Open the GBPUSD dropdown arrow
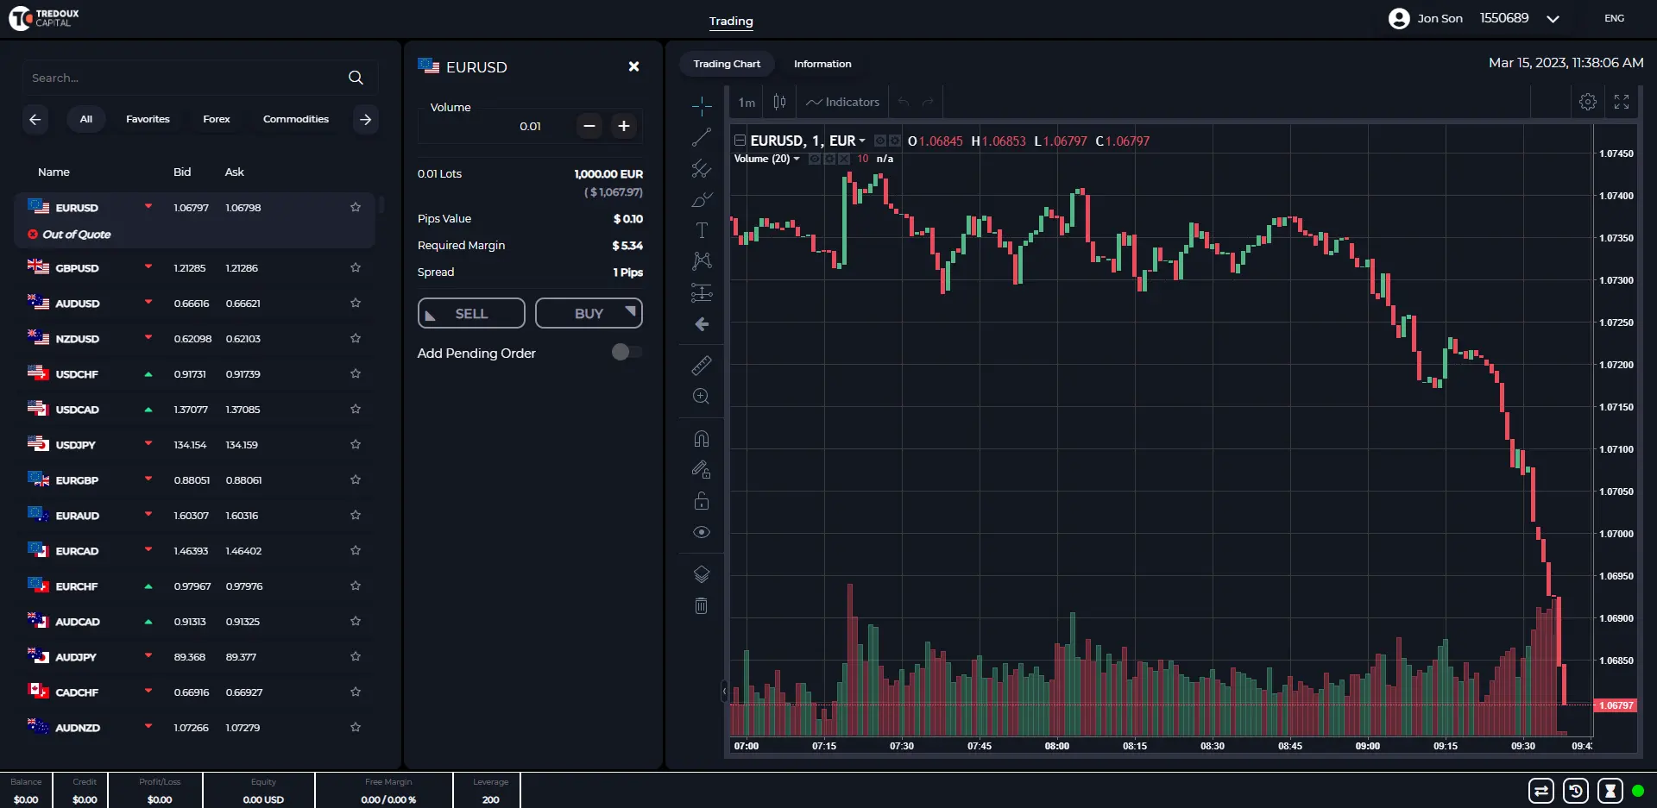This screenshot has height=808, width=1657. [147, 267]
